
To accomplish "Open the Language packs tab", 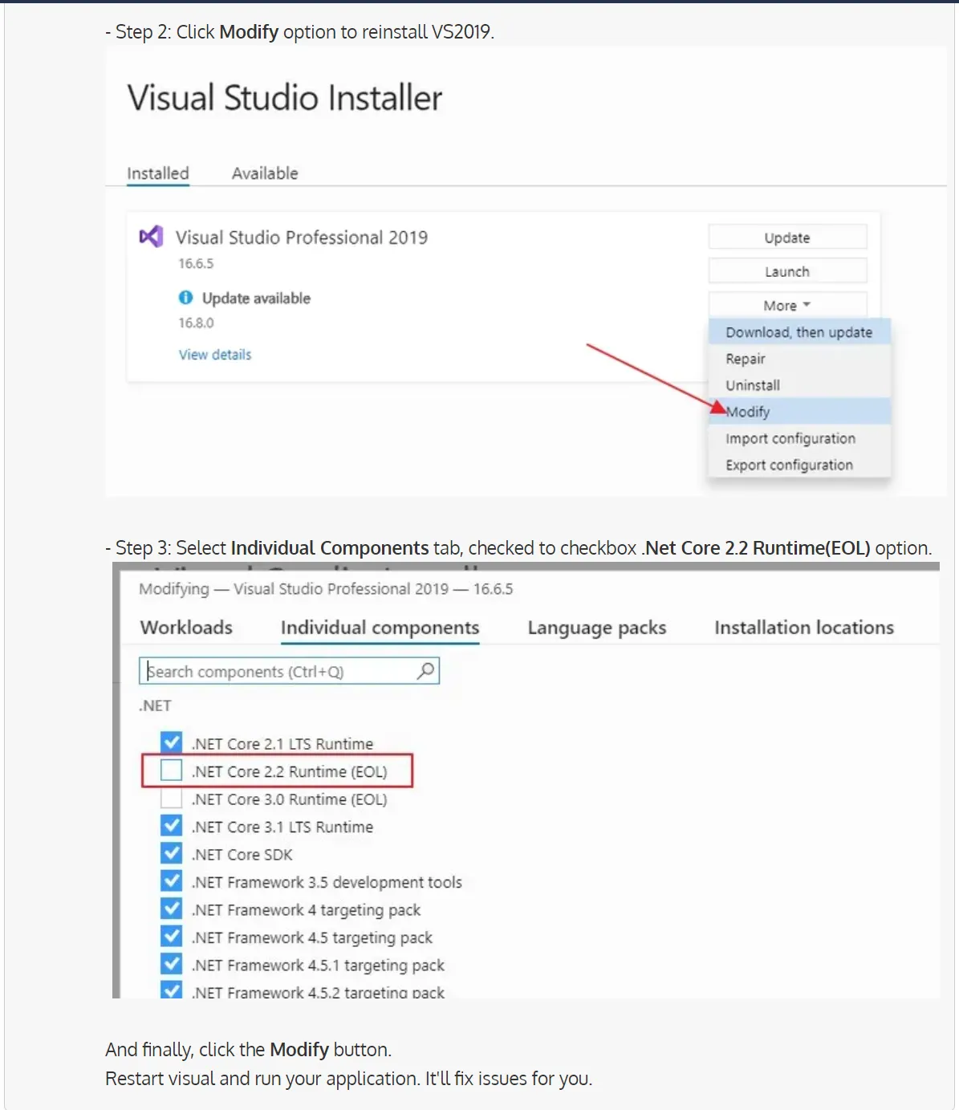I will 597,628.
